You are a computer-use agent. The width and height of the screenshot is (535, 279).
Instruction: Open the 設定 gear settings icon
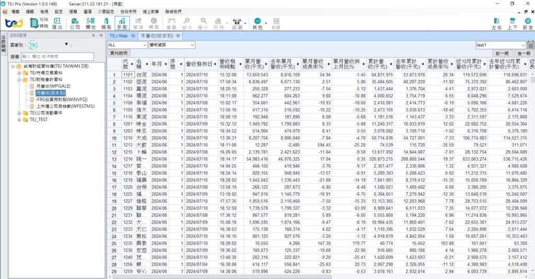click(528, 23)
